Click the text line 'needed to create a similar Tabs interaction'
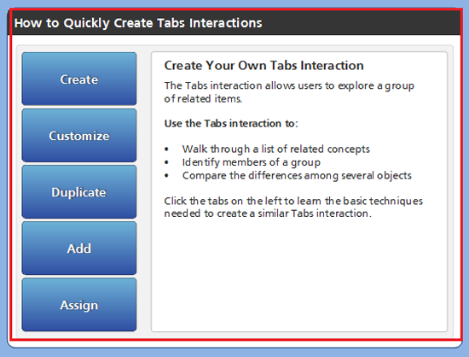The width and height of the screenshot is (469, 357). tap(268, 214)
